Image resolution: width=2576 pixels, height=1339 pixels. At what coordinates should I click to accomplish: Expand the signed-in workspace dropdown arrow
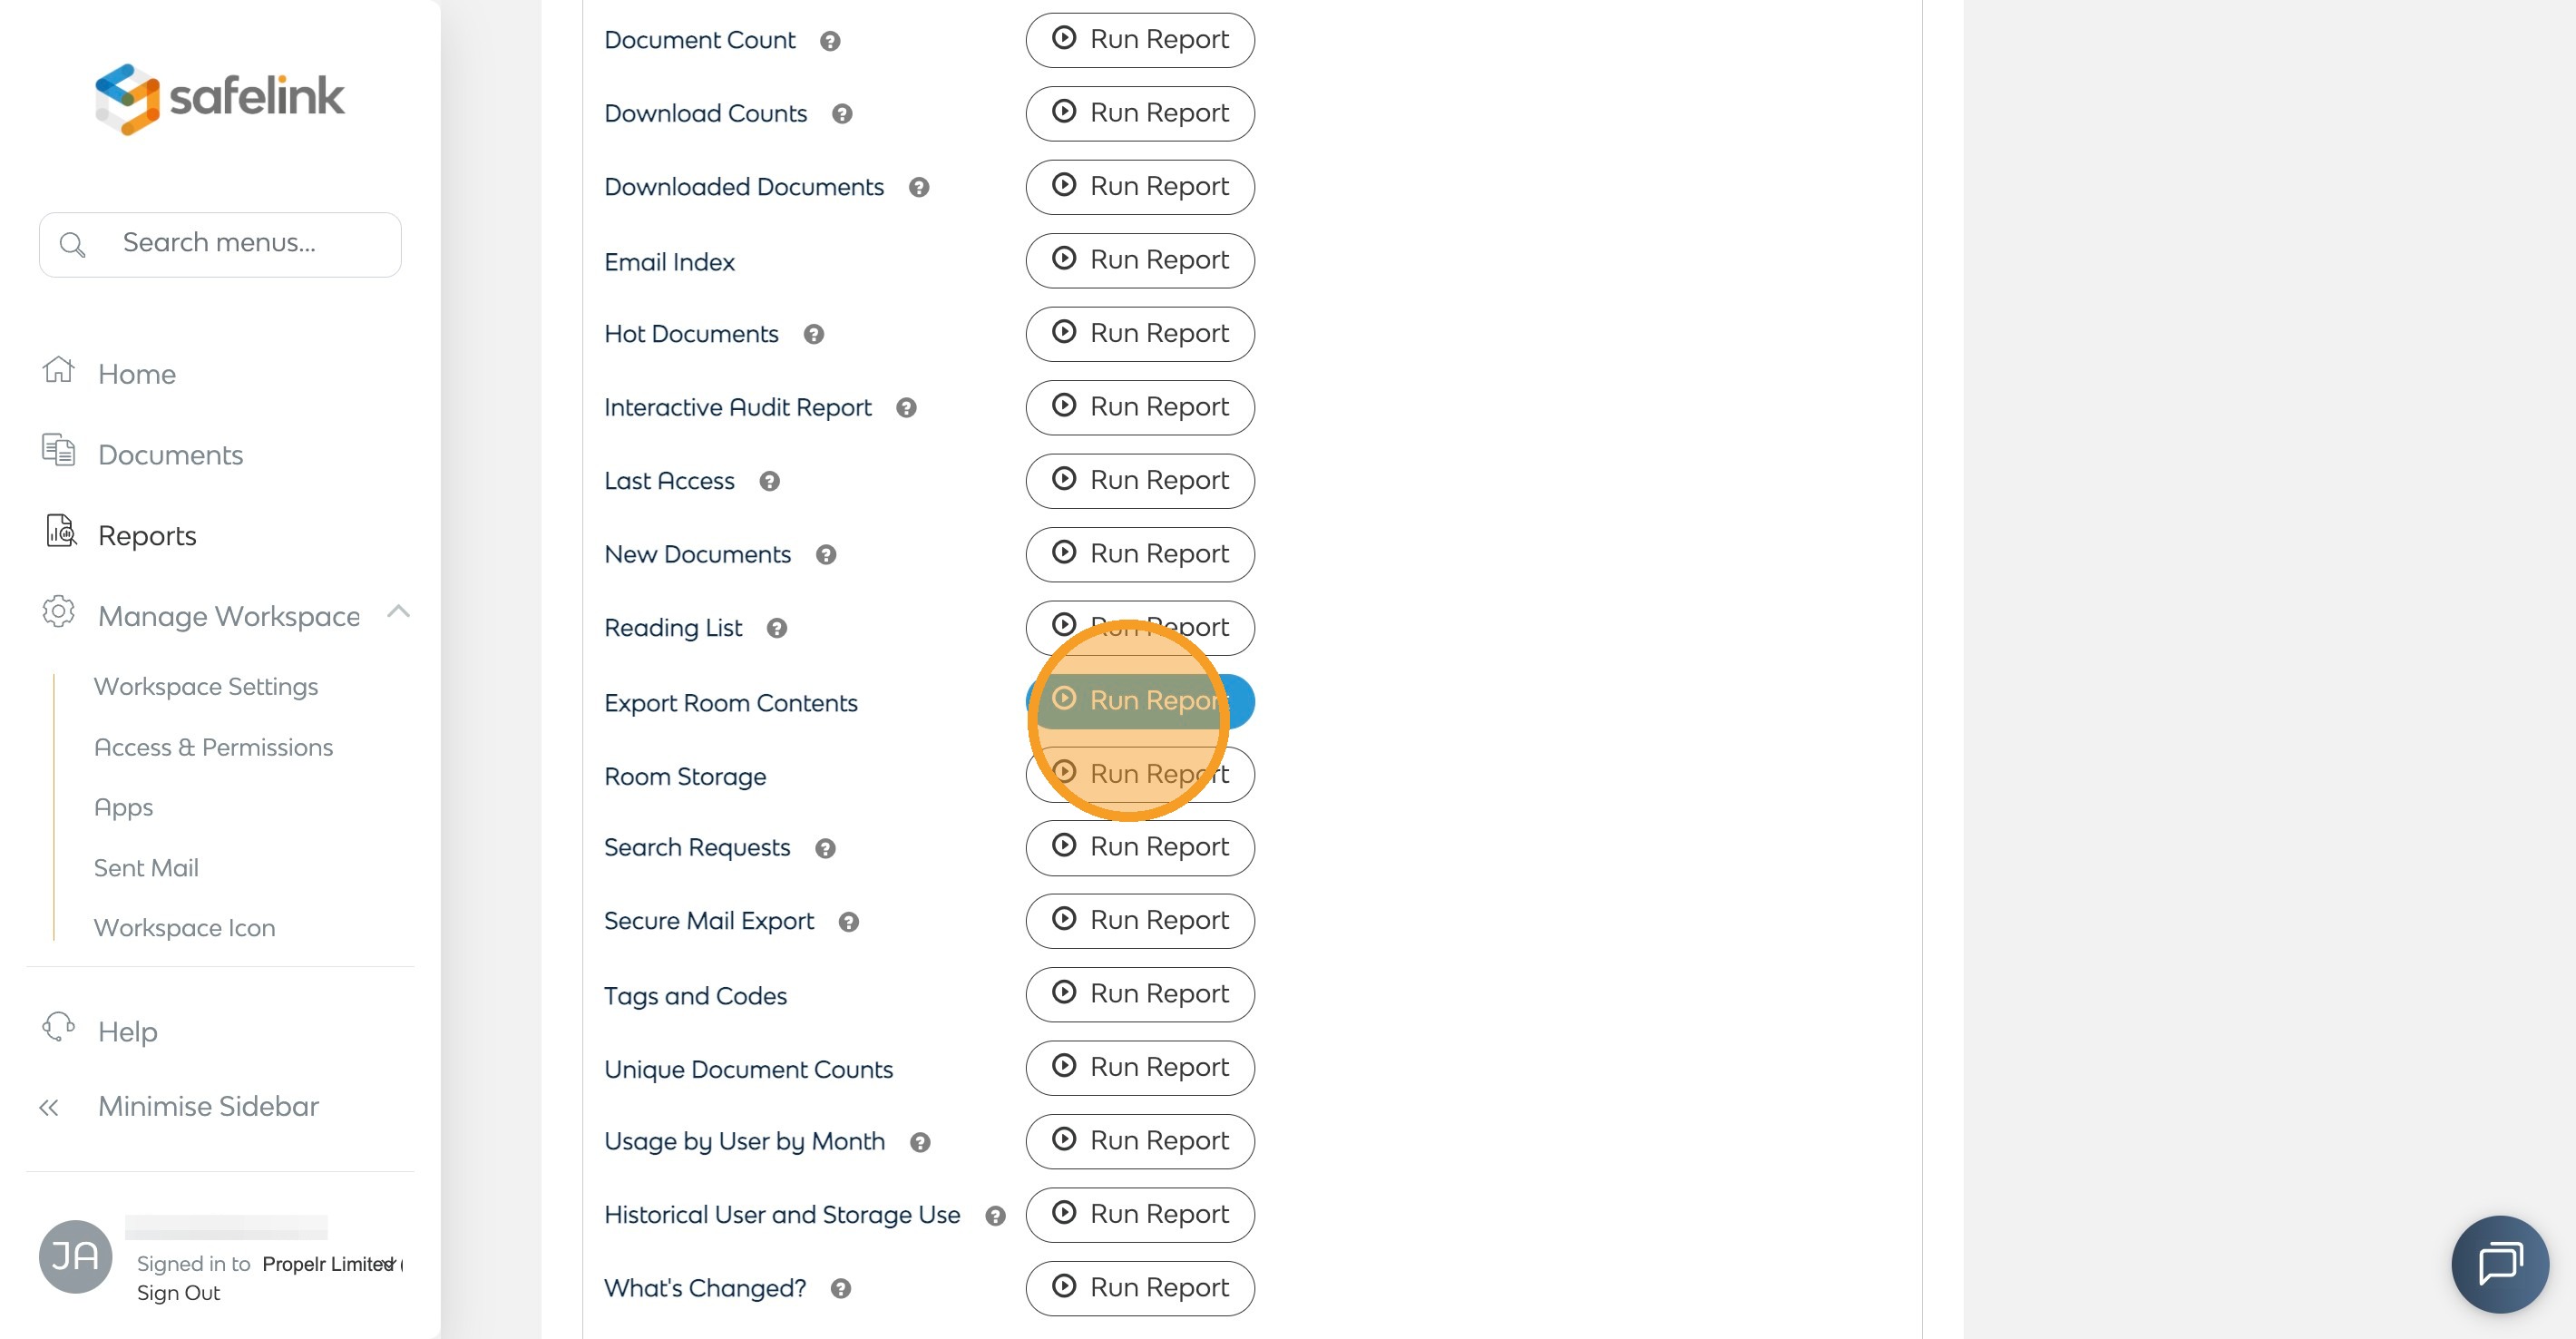tap(388, 1264)
